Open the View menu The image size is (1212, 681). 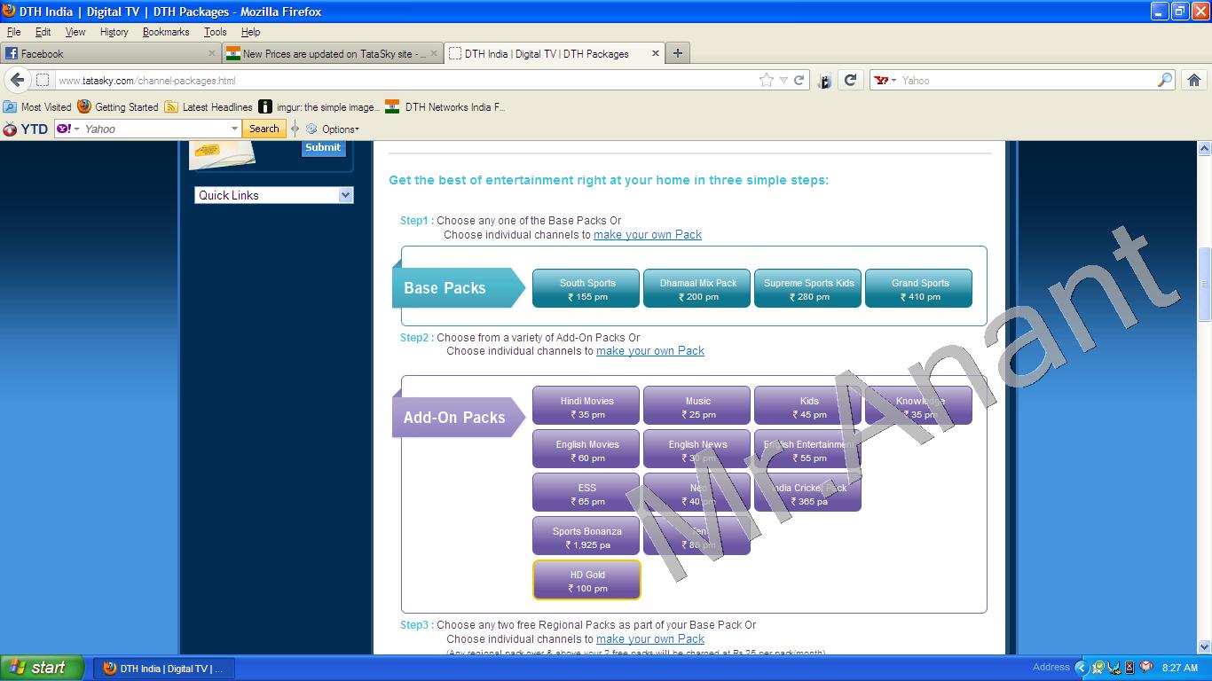(75, 32)
